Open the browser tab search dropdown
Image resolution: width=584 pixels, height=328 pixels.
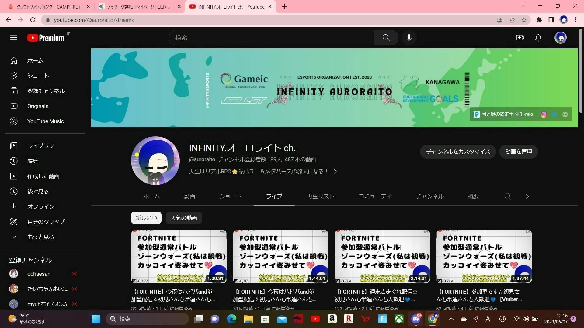[523, 6]
